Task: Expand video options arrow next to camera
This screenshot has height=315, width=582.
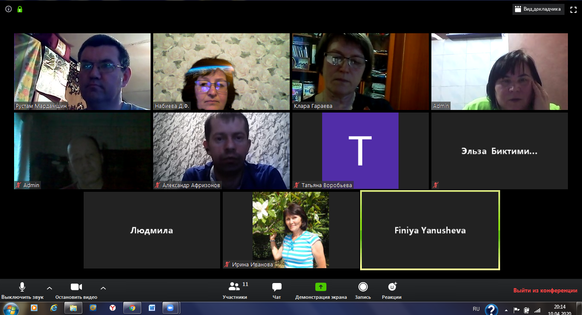Action: [103, 288]
